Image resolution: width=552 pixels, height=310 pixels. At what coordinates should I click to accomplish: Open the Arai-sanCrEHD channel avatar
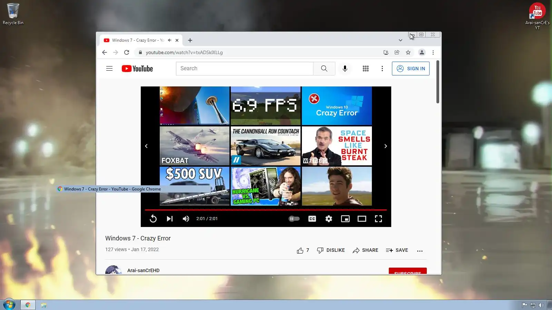(x=114, y=270)
